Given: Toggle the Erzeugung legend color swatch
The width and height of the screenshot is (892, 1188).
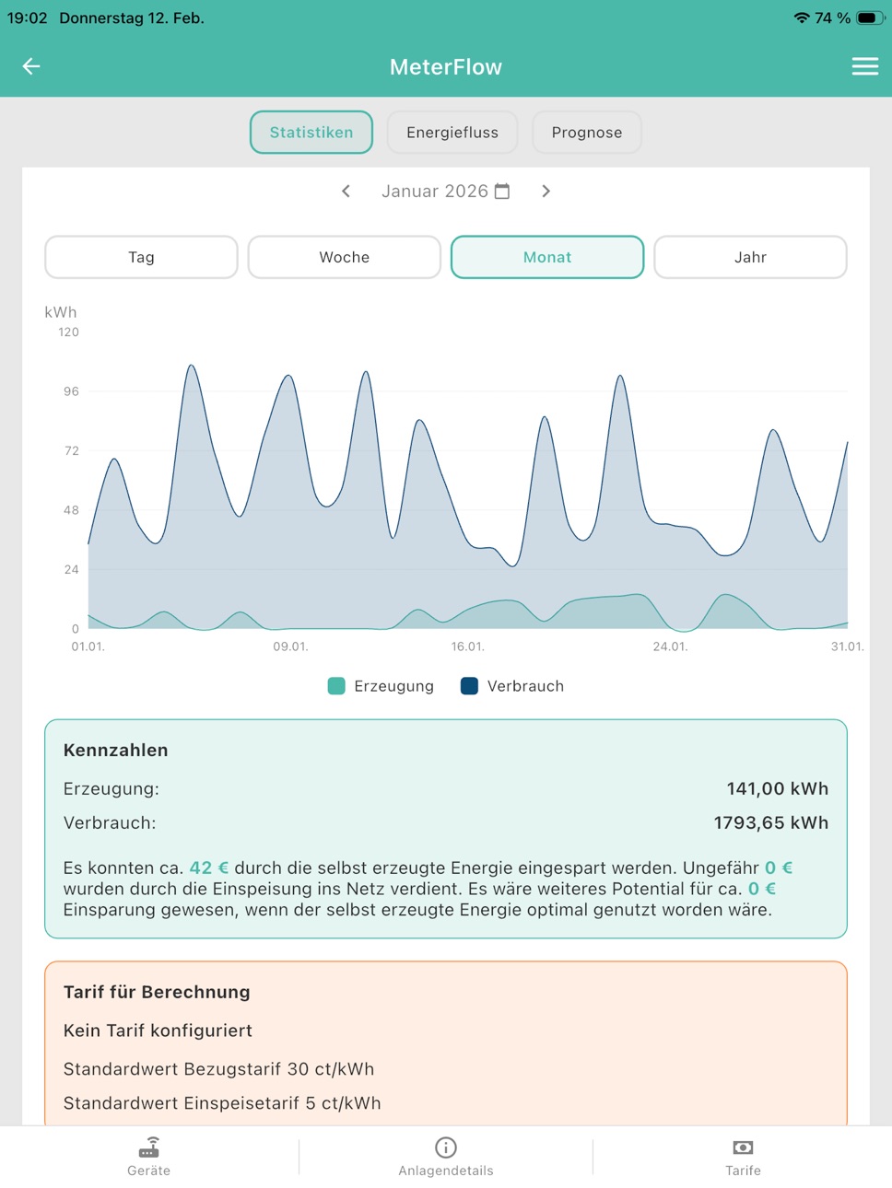Looking at the screenshot, I should [x=336, y=686].
